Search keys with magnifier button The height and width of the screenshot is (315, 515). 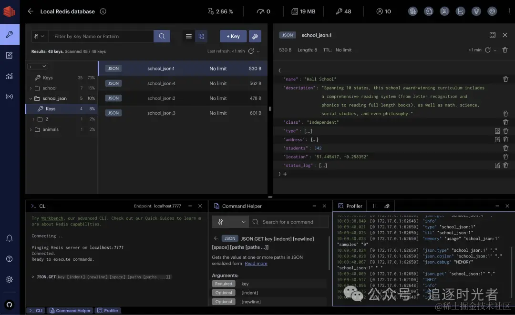click(x=162, y=36)
